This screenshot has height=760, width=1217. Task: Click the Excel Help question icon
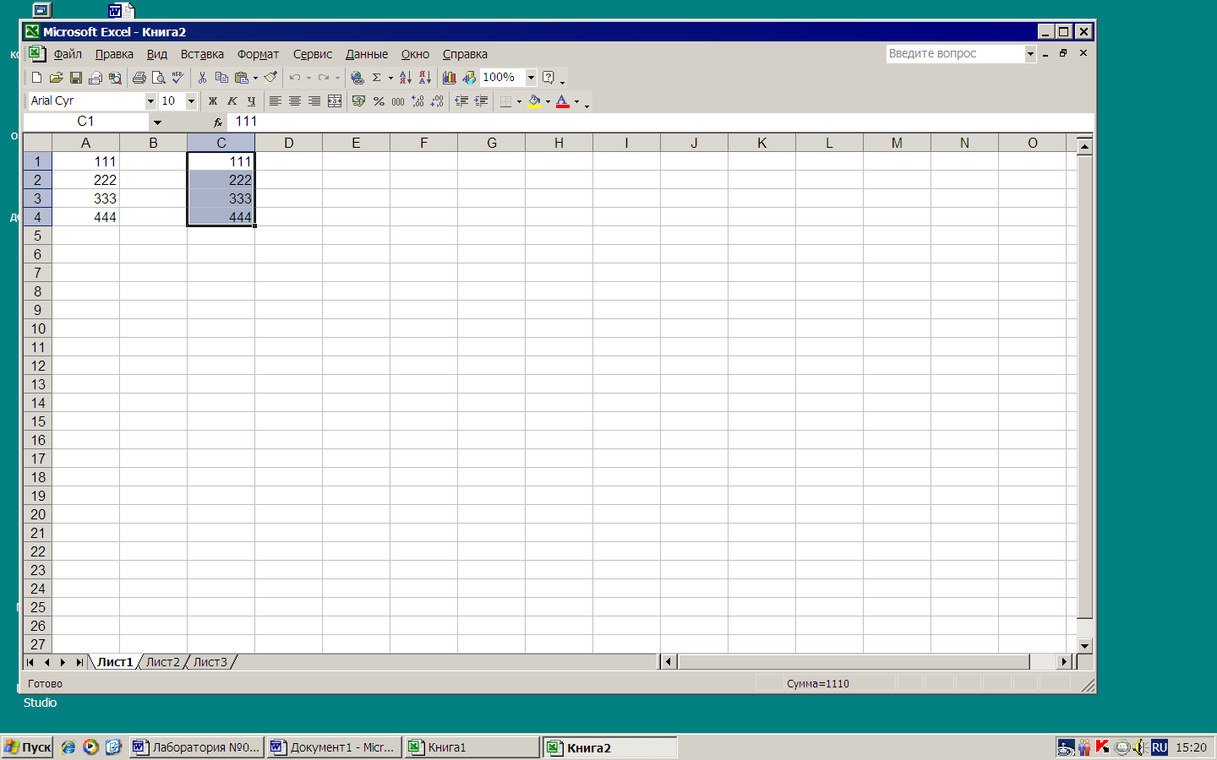548,78
